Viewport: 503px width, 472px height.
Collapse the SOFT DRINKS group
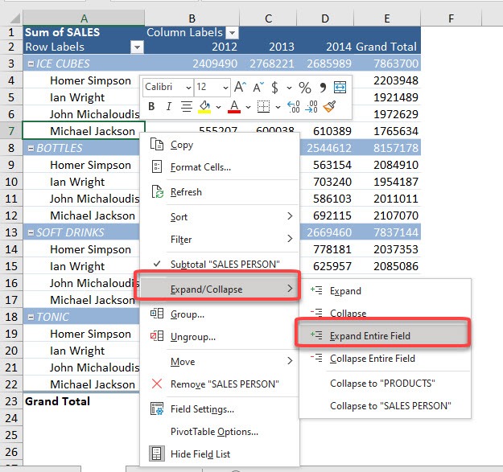pos(31,232)
